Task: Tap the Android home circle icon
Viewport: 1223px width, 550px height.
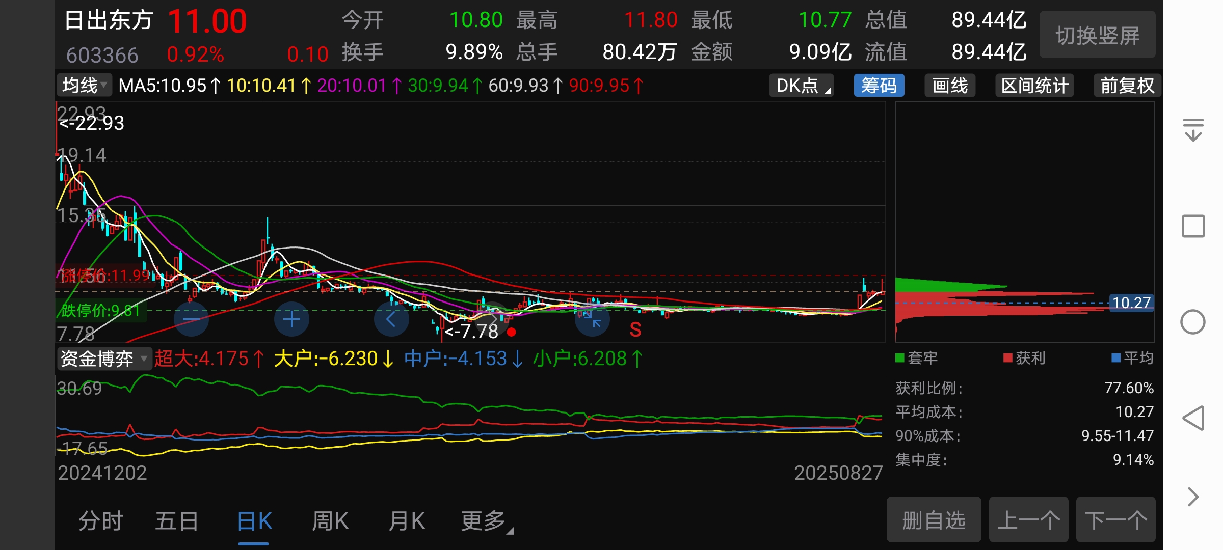Action: click(1193, 322)
